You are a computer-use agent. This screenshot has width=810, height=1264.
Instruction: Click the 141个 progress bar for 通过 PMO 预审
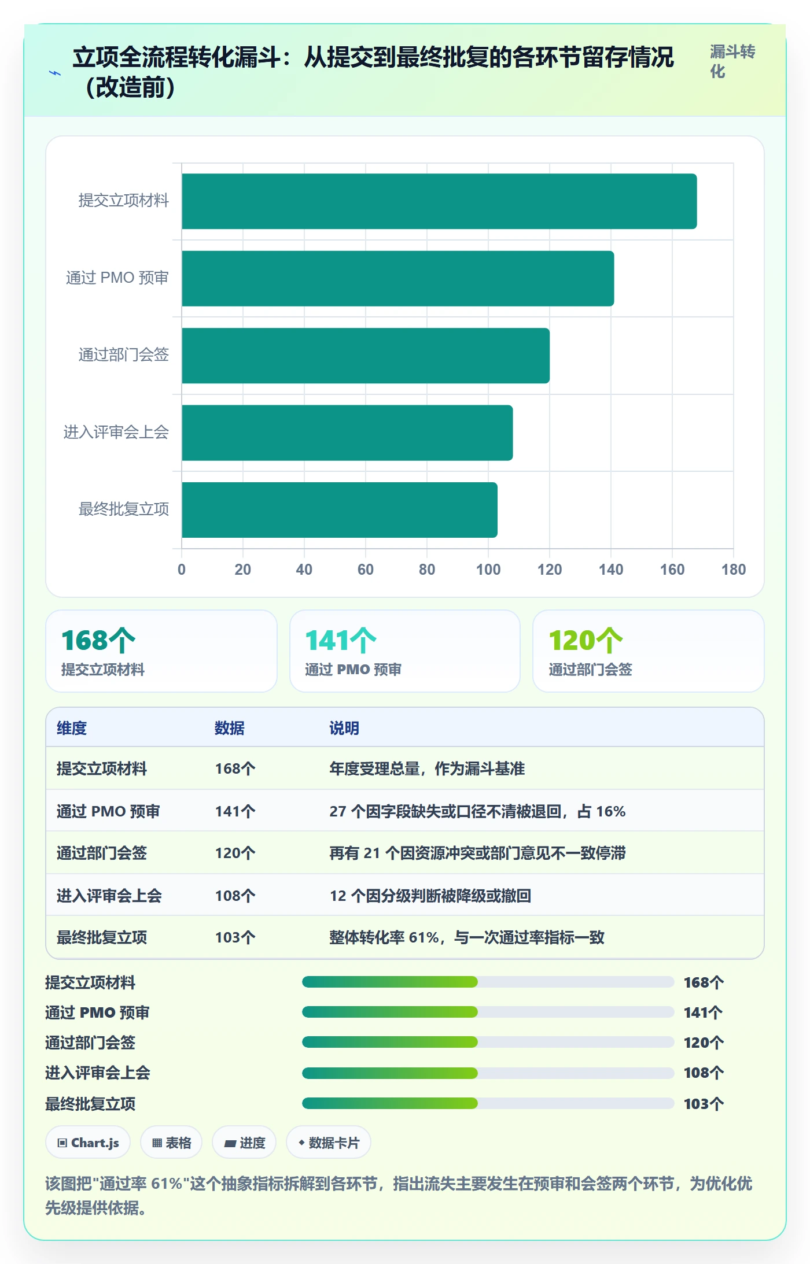488,1012
